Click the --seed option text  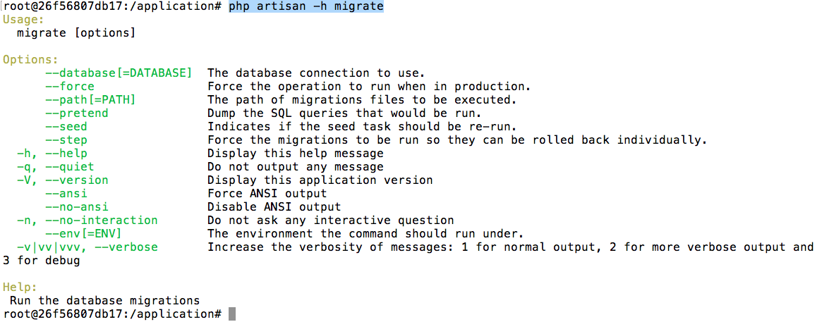[66, 127]
